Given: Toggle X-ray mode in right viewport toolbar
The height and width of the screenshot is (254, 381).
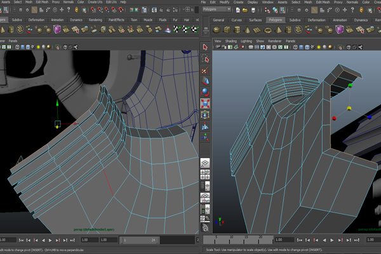Looking at the screenshot, I should [x=349, y=47].
